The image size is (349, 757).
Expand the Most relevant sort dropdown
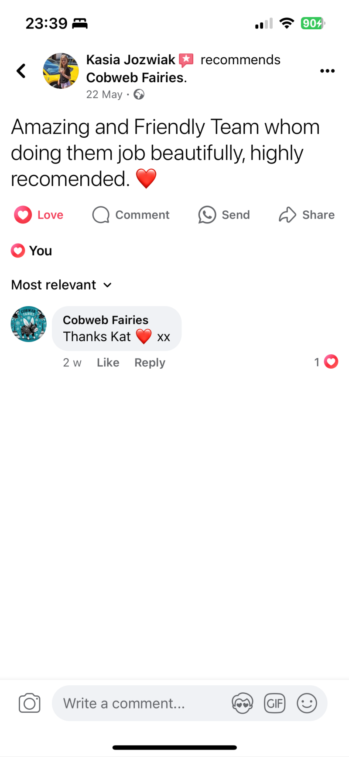[62, 285]
